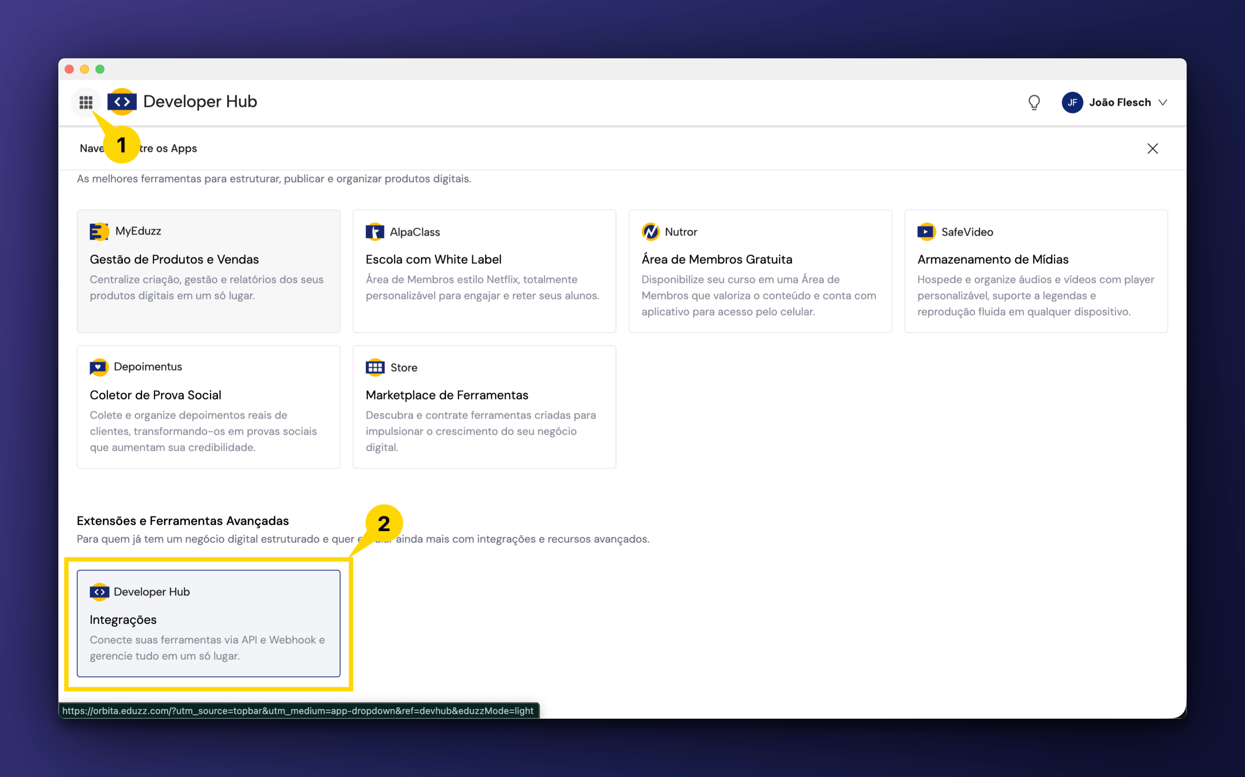This screenshot has height=777, width=1245.
Task: Click the SafeVideo app name
Action: (967, 232)
